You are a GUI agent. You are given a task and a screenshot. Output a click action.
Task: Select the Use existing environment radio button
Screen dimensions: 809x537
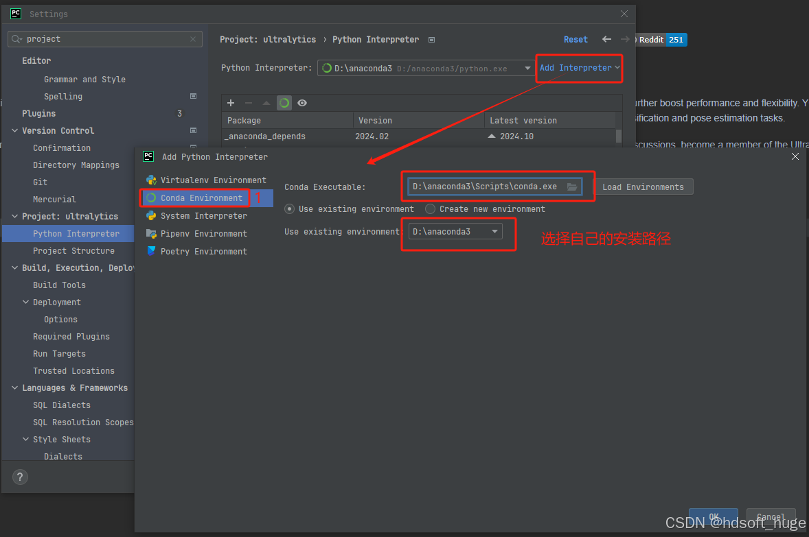click(289, 208)
